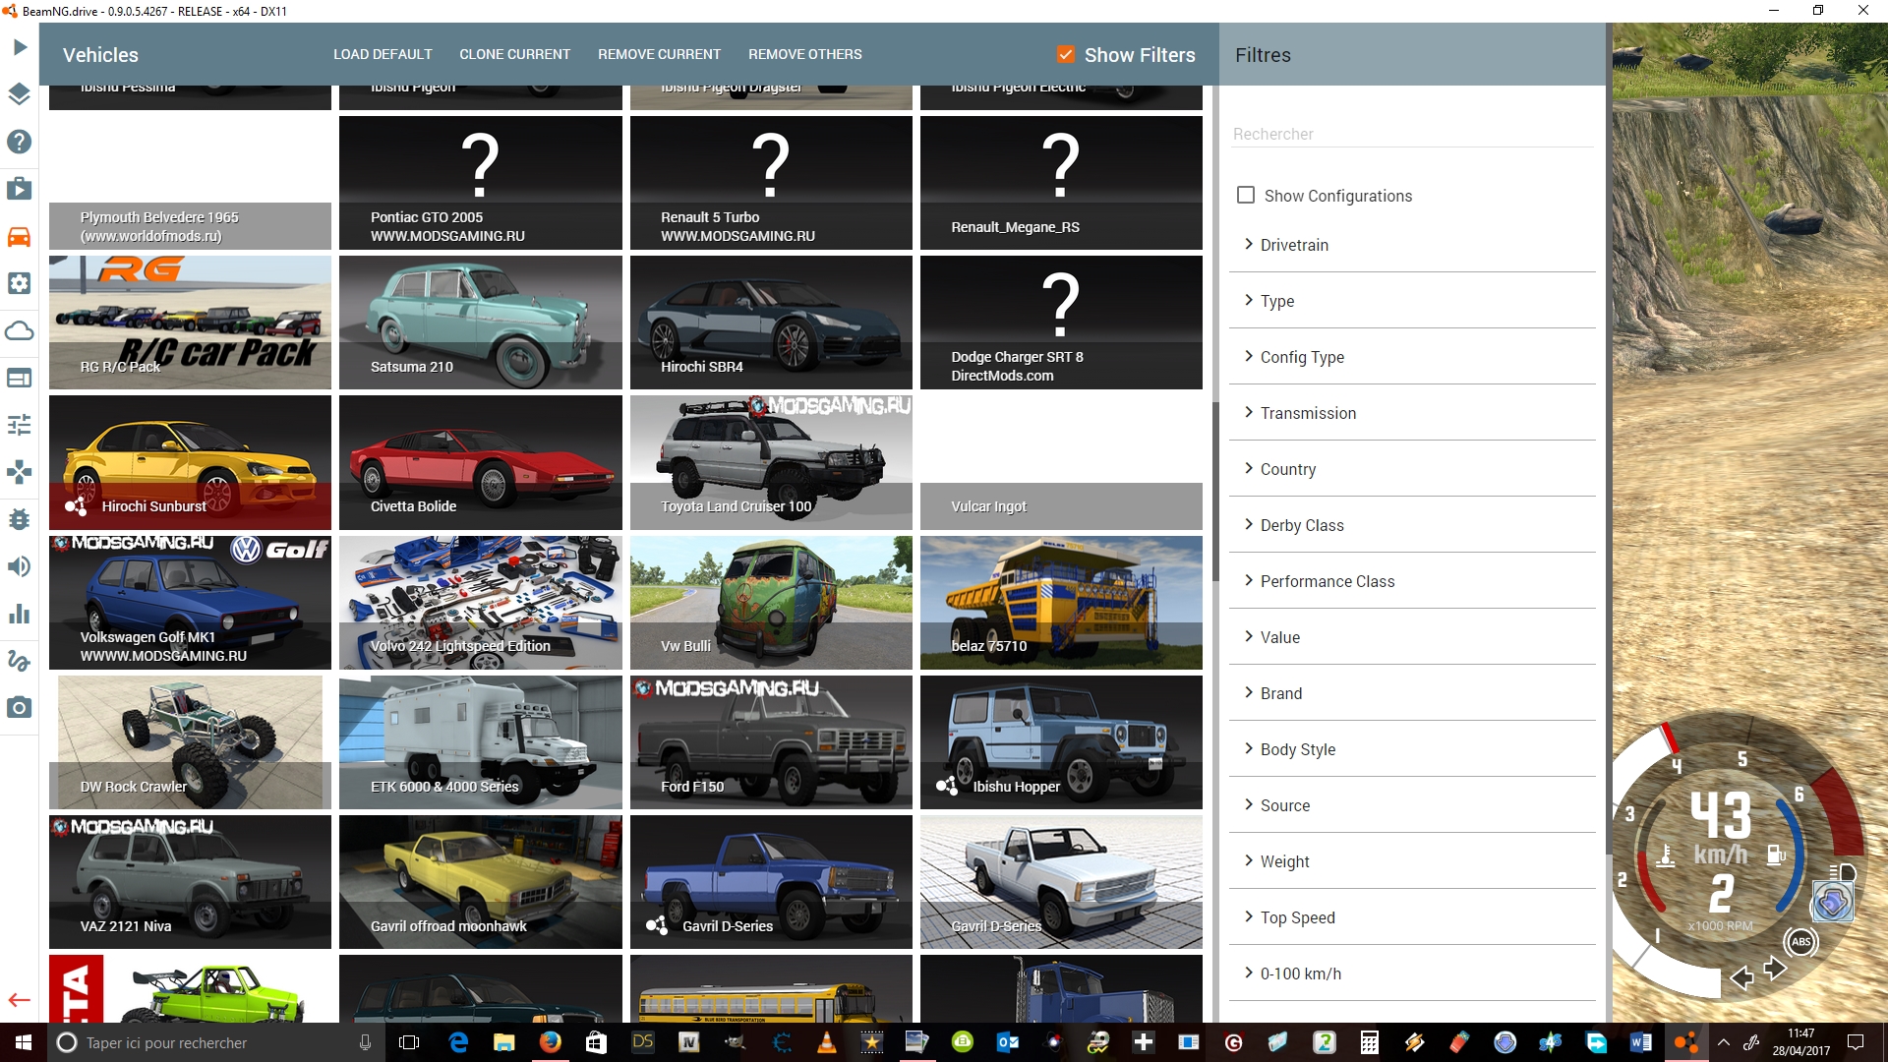This screenshot has width=1888, height=1062.
Task: Click the play icon in the left sidebar
Action: point(20,47)
